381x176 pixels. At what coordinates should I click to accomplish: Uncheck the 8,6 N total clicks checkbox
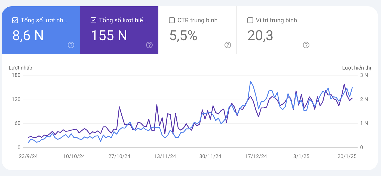pyautogui.click(x=15, y=20)
